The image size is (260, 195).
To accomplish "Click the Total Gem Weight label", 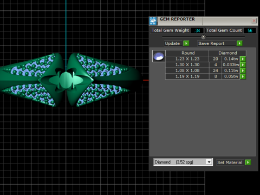I will 170,30.
